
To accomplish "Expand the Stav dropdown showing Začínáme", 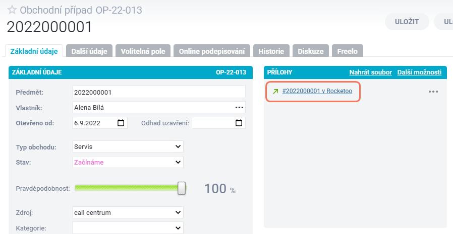I will (x=128, y=162).
